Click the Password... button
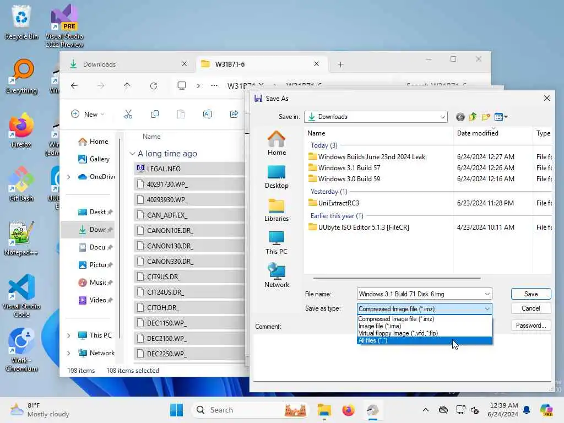The height and width of the screenshot is (423, 564). (530, 326)
